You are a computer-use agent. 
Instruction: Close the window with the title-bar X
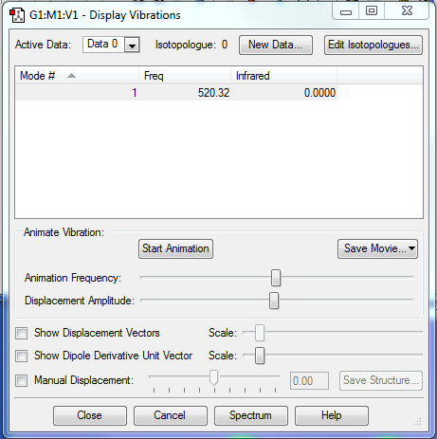tap(407, 11)
